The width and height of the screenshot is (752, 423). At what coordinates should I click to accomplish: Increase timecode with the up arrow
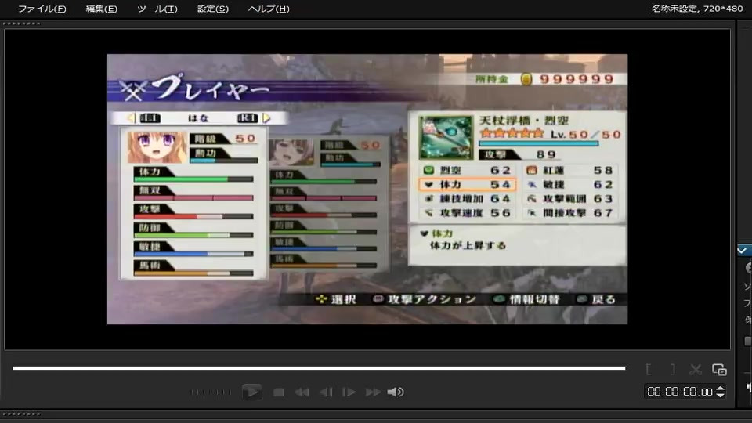coord(720,389)
